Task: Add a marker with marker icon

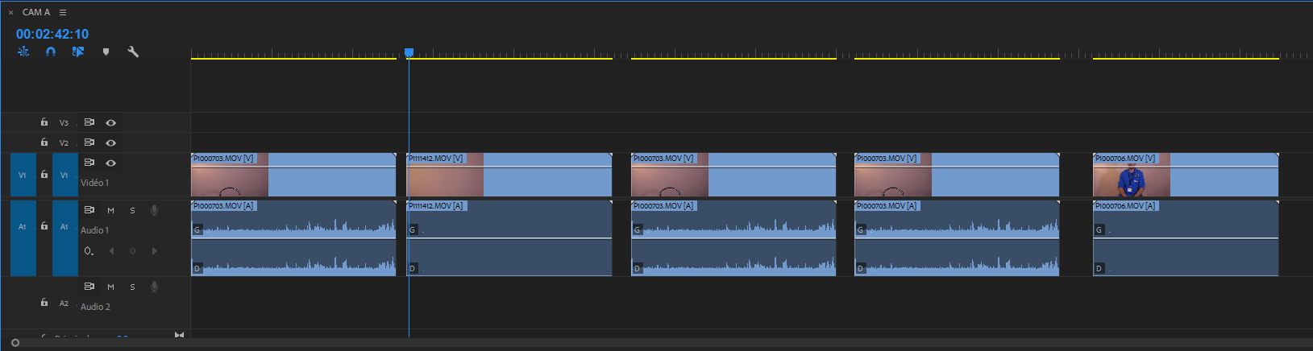Action: pyautogui.click(x=106, y=52)
